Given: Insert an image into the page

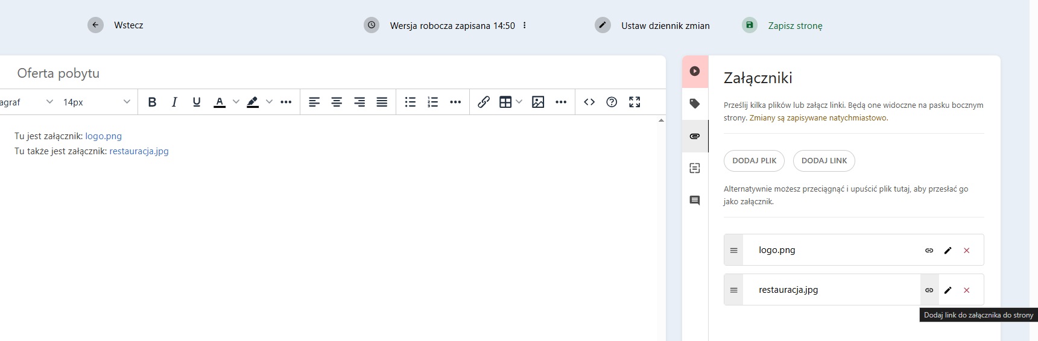Looking at the screenshot, I should tap(538, 102).
